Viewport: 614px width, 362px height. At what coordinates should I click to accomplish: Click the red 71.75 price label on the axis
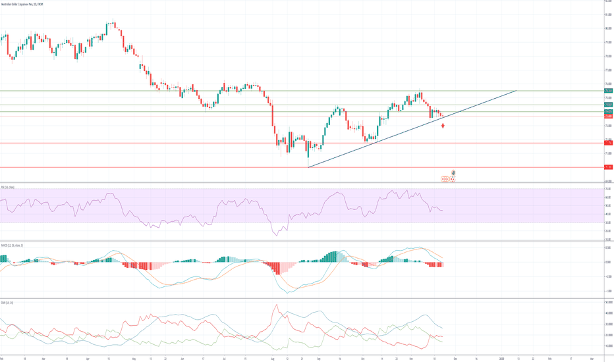pyautogui.click(x=608, y=143)
